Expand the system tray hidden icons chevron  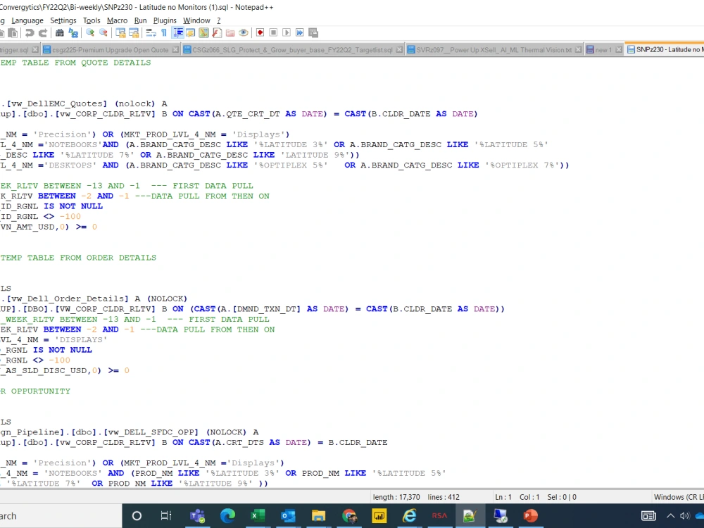(x=670, y=516)
